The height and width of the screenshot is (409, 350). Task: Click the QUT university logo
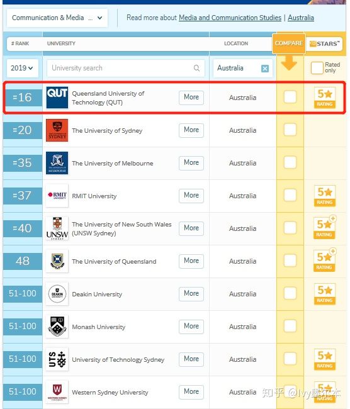click(57, 98)
